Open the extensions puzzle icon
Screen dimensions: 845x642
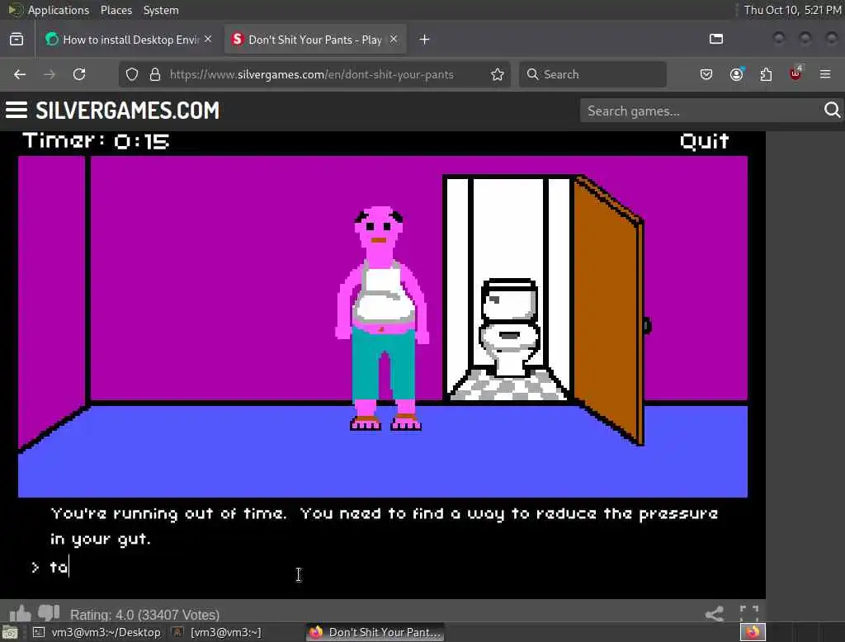(x=766, y=74)
